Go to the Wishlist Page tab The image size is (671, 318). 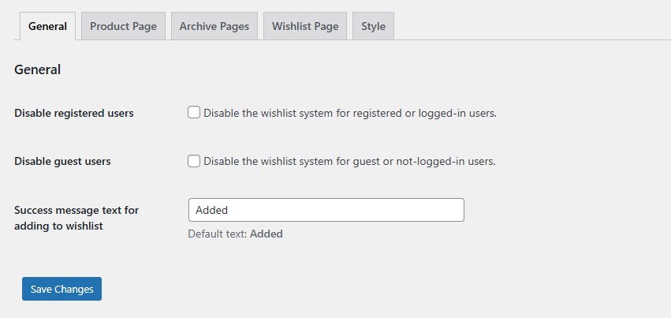[305, 26]
